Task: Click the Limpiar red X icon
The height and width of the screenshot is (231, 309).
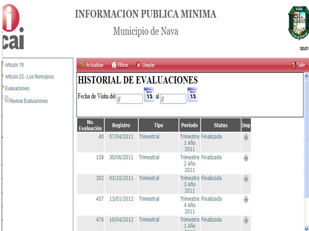Action: (138, 65)
